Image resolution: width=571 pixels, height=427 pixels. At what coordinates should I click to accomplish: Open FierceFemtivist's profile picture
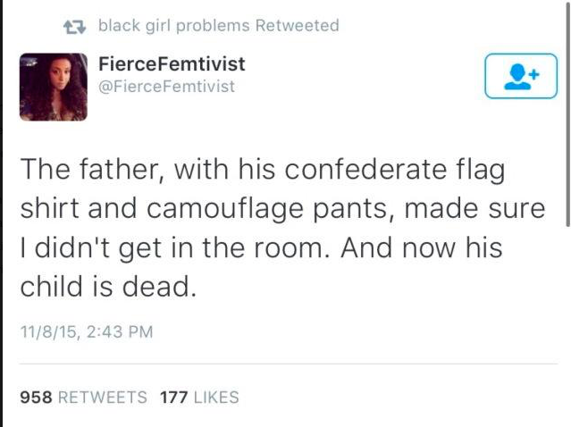click(53, 86)
